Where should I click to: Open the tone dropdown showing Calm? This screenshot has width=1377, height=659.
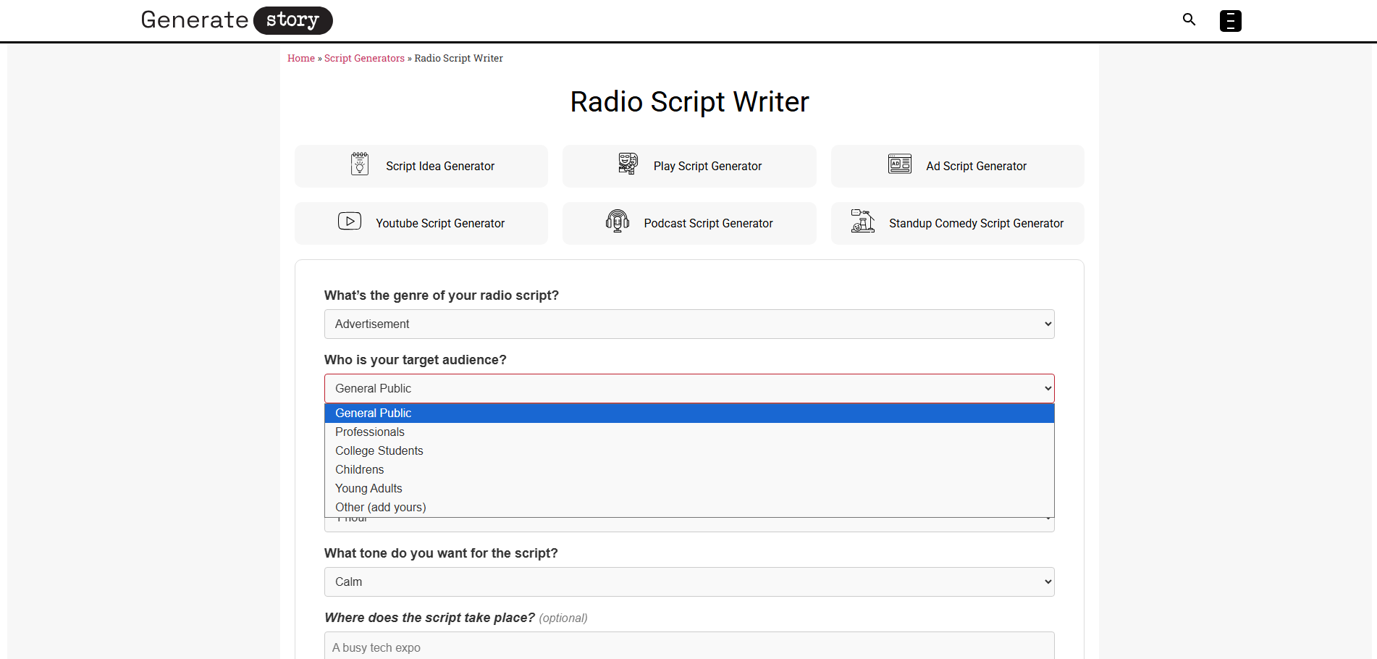coord(689,582)
